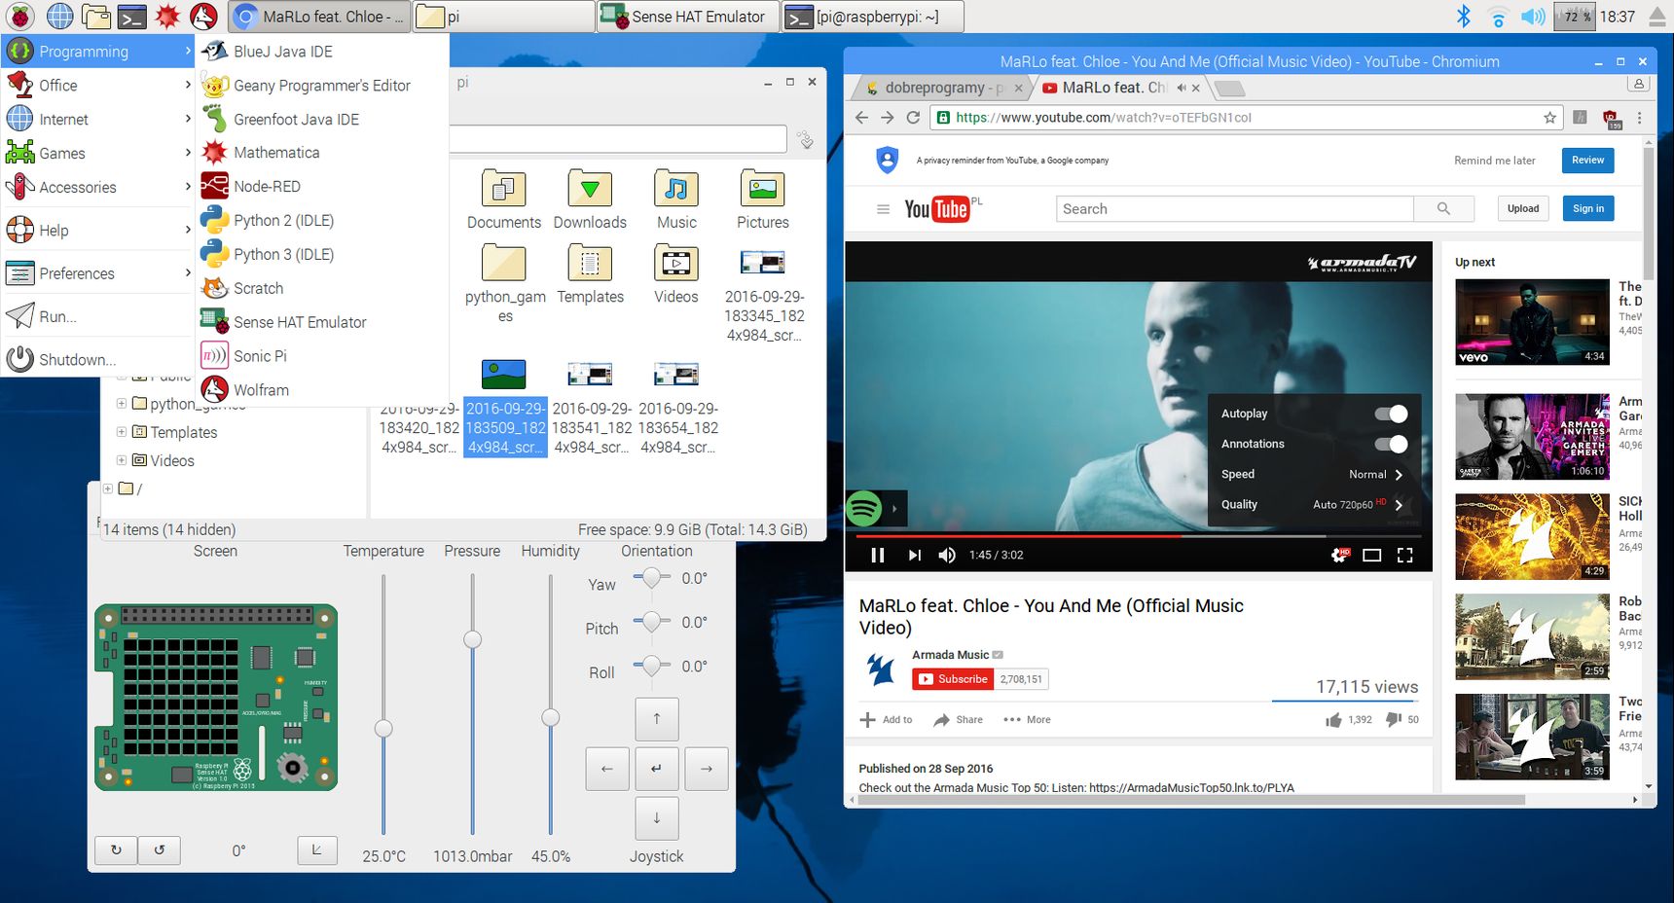This screenshot has height=903, width=1674.
Task: Expand the Games menu category
Action: (x=98, y=154)
